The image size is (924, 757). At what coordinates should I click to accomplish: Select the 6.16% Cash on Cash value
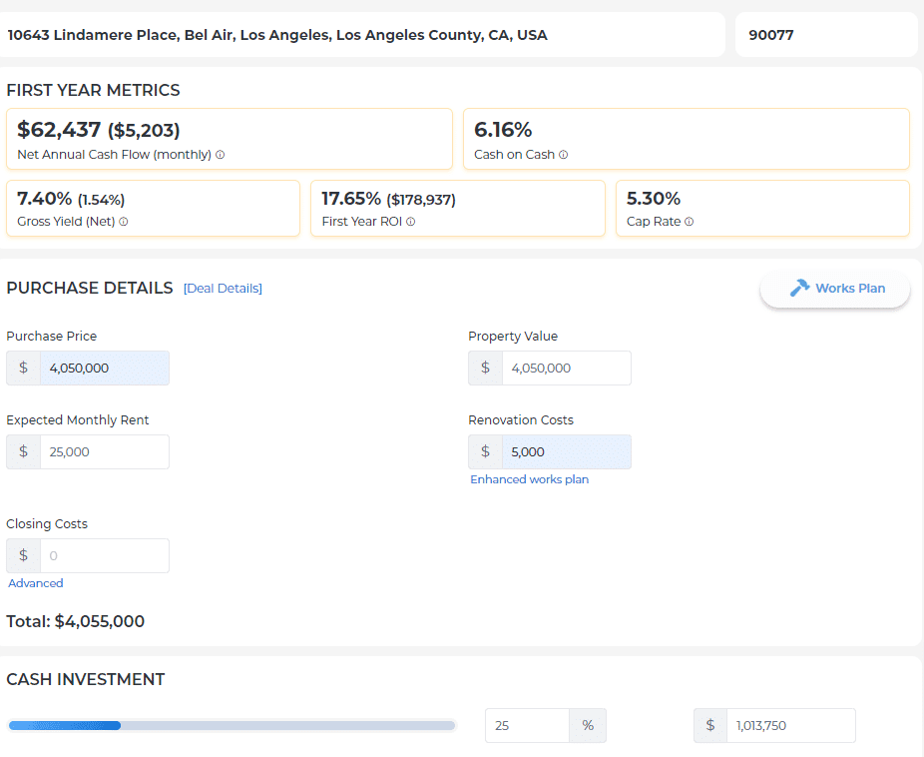click(503, 129)
